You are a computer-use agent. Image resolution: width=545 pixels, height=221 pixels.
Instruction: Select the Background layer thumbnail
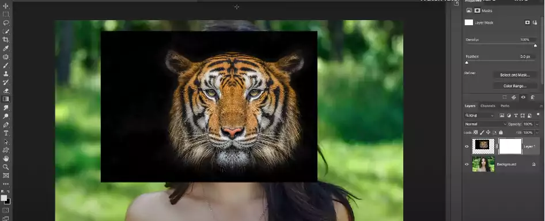(x=483, y=164)
